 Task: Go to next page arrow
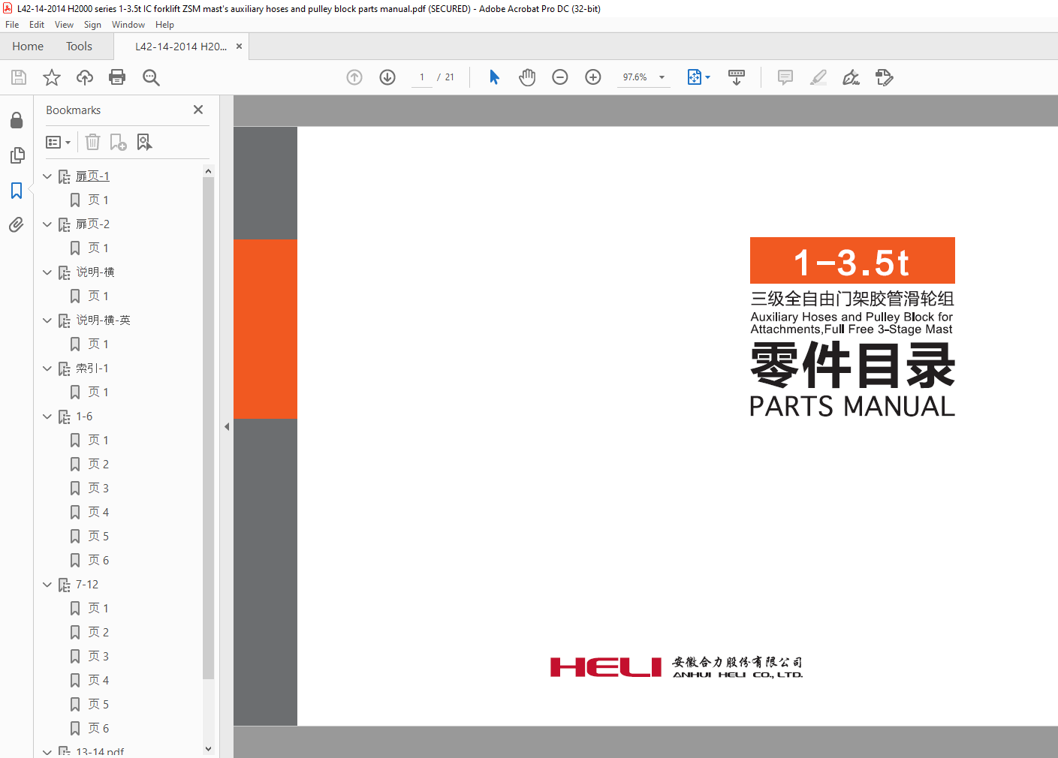pos(387,77)
